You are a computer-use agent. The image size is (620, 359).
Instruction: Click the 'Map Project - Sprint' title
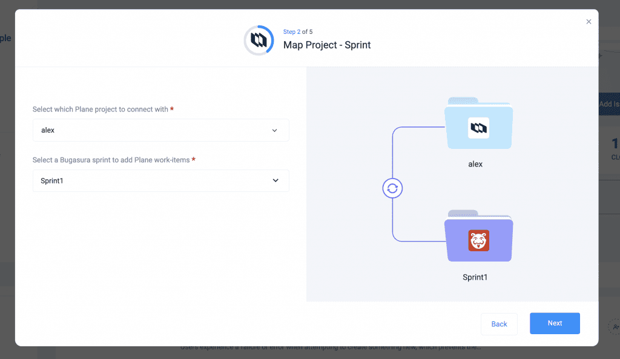click(327, 45)
